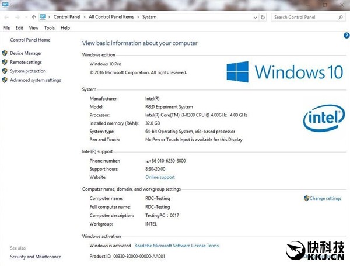Open System protection
The image size is (350, 266).
(28, 71)
